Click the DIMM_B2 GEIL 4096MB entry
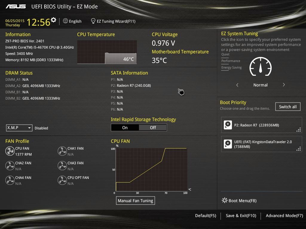Screen dimensions: 306x229 pyautogui.click(x=33, y=98)
